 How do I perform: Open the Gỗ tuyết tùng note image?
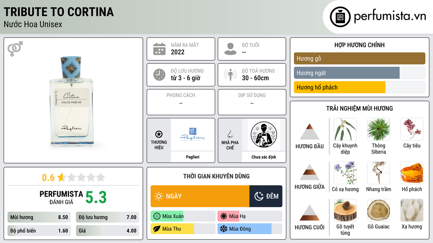[x=345, y=211]
